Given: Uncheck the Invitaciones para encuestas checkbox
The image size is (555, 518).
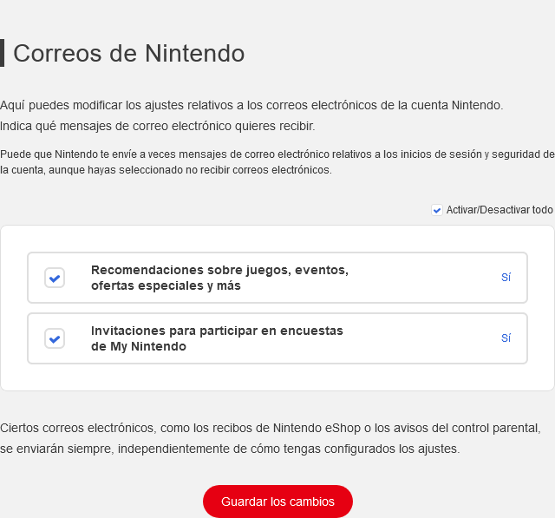Looking at the screenshot, I should pos(55,338).
